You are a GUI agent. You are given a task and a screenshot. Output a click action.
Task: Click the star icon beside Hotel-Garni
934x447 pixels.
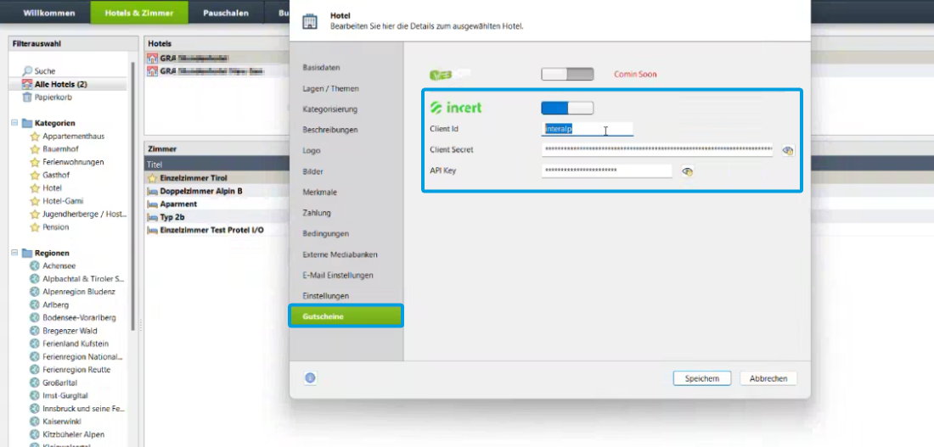[x=35, y=201]
